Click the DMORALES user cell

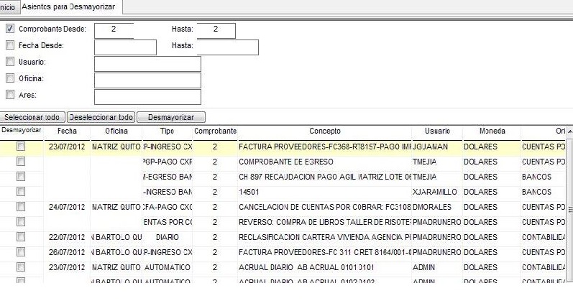tap(437, 207)
